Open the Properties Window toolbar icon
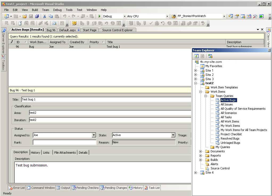272x196 pixels. pyautogui.click(x=237, y=16)
